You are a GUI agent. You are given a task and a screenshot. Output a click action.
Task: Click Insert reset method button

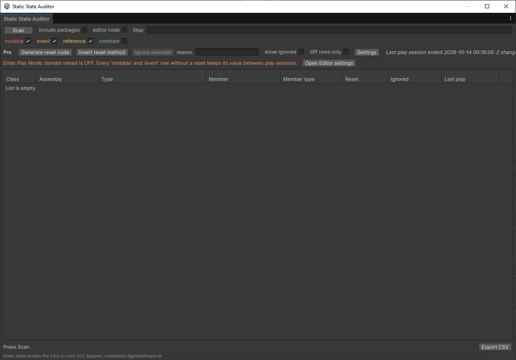(x=102, y=52)
